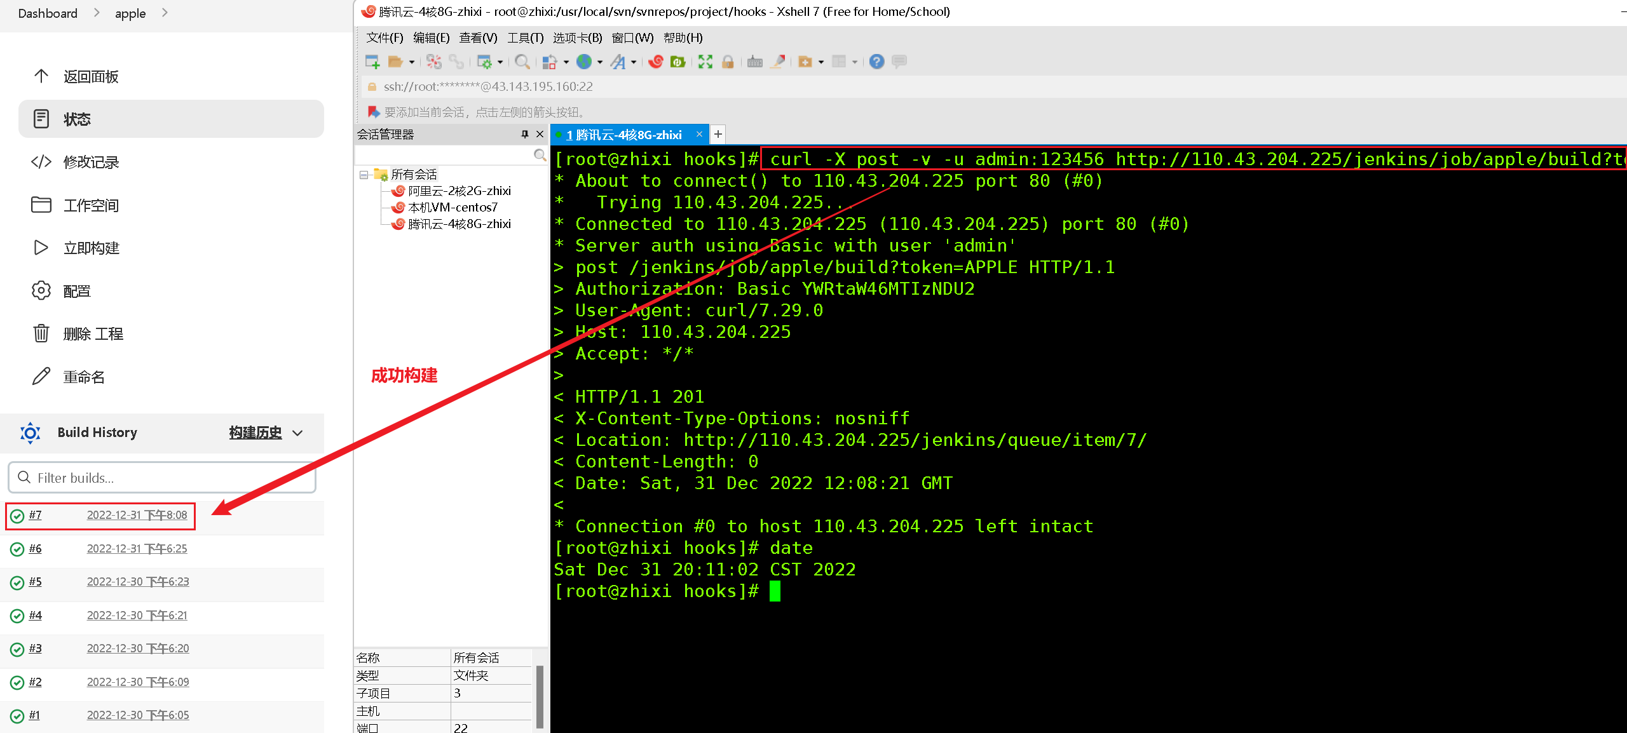Click 立即构建 in the sidebar
The image size is (1627, 733).
click(x=92, y=248)
